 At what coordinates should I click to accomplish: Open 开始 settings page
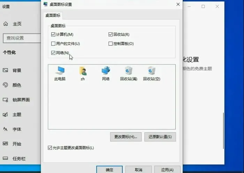click(x=17, y=144)
